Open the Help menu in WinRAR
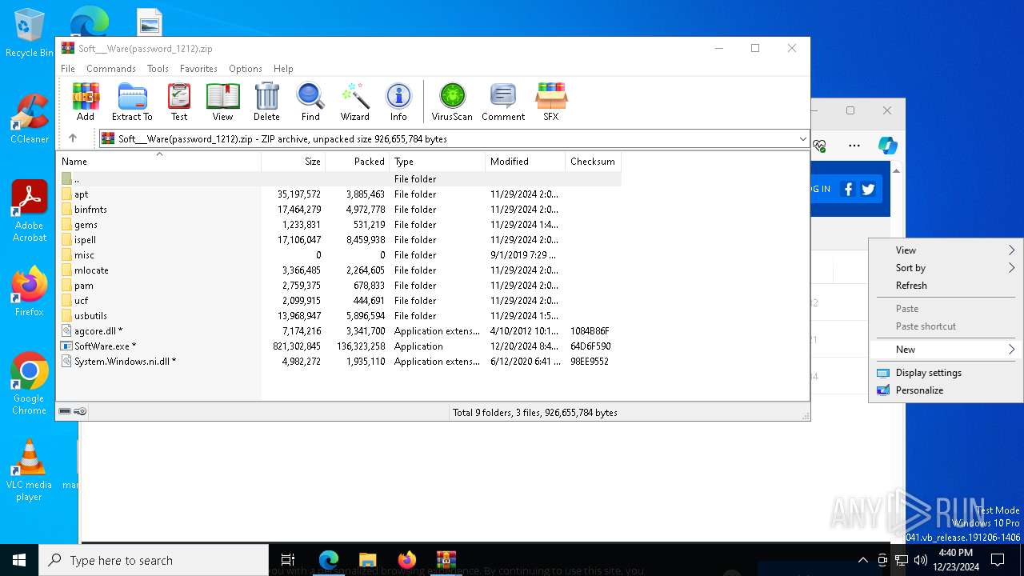 [283, 69]
